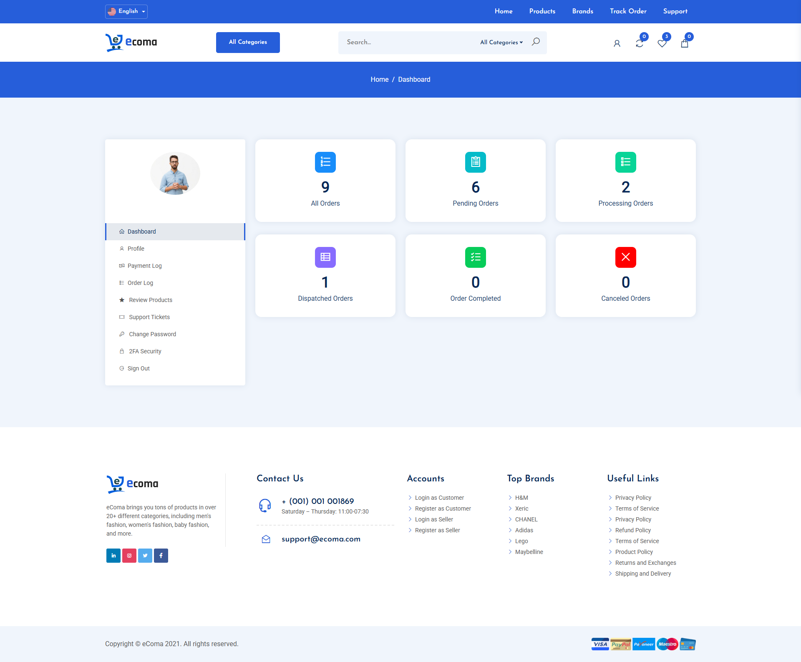Open Track Order in the top navigation
Image resolution: width=801 pixels, height=662 pixels.
[x=628, y=11]
